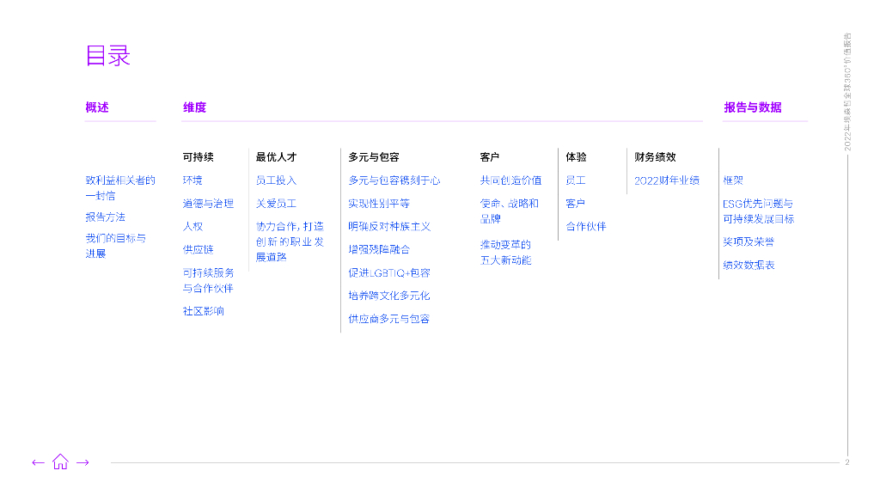Open the 奖项及荣誉 link
880x495 pixels.
749,241
